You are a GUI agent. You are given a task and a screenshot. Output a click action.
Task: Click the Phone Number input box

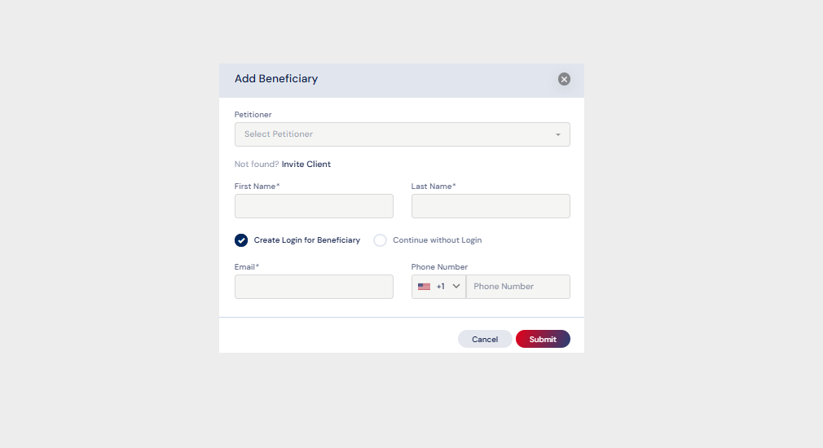517,287
